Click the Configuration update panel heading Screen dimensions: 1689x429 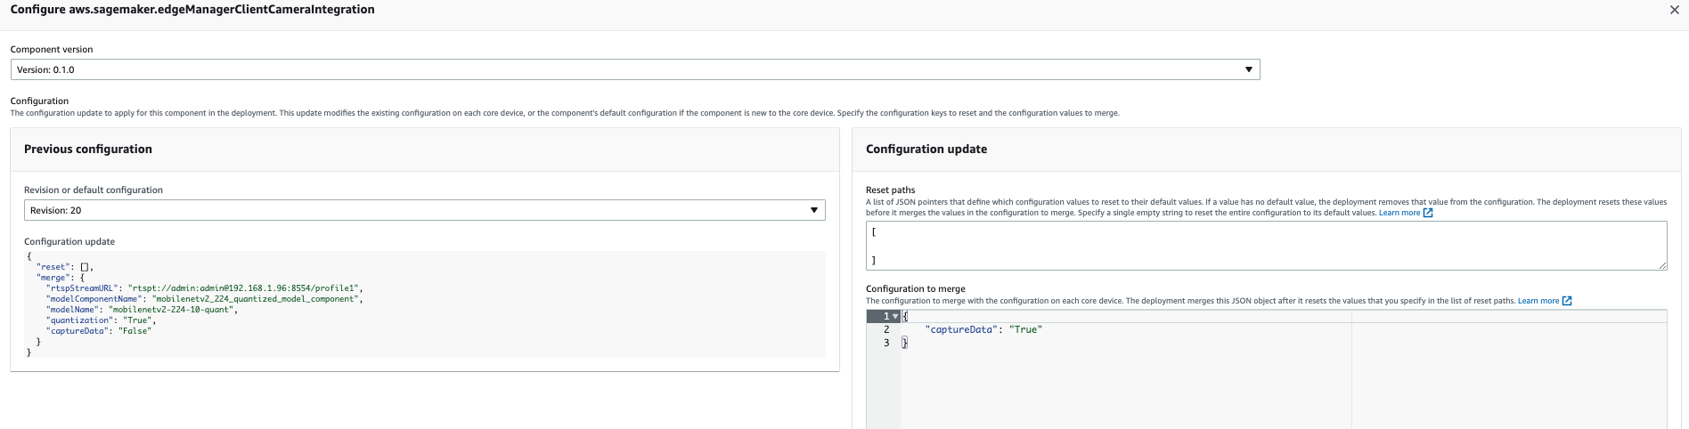[926, 150]
